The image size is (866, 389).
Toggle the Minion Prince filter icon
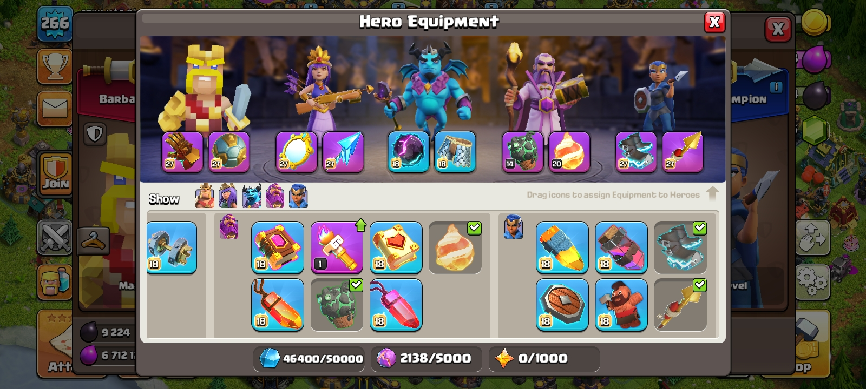(x=251, y=196)
